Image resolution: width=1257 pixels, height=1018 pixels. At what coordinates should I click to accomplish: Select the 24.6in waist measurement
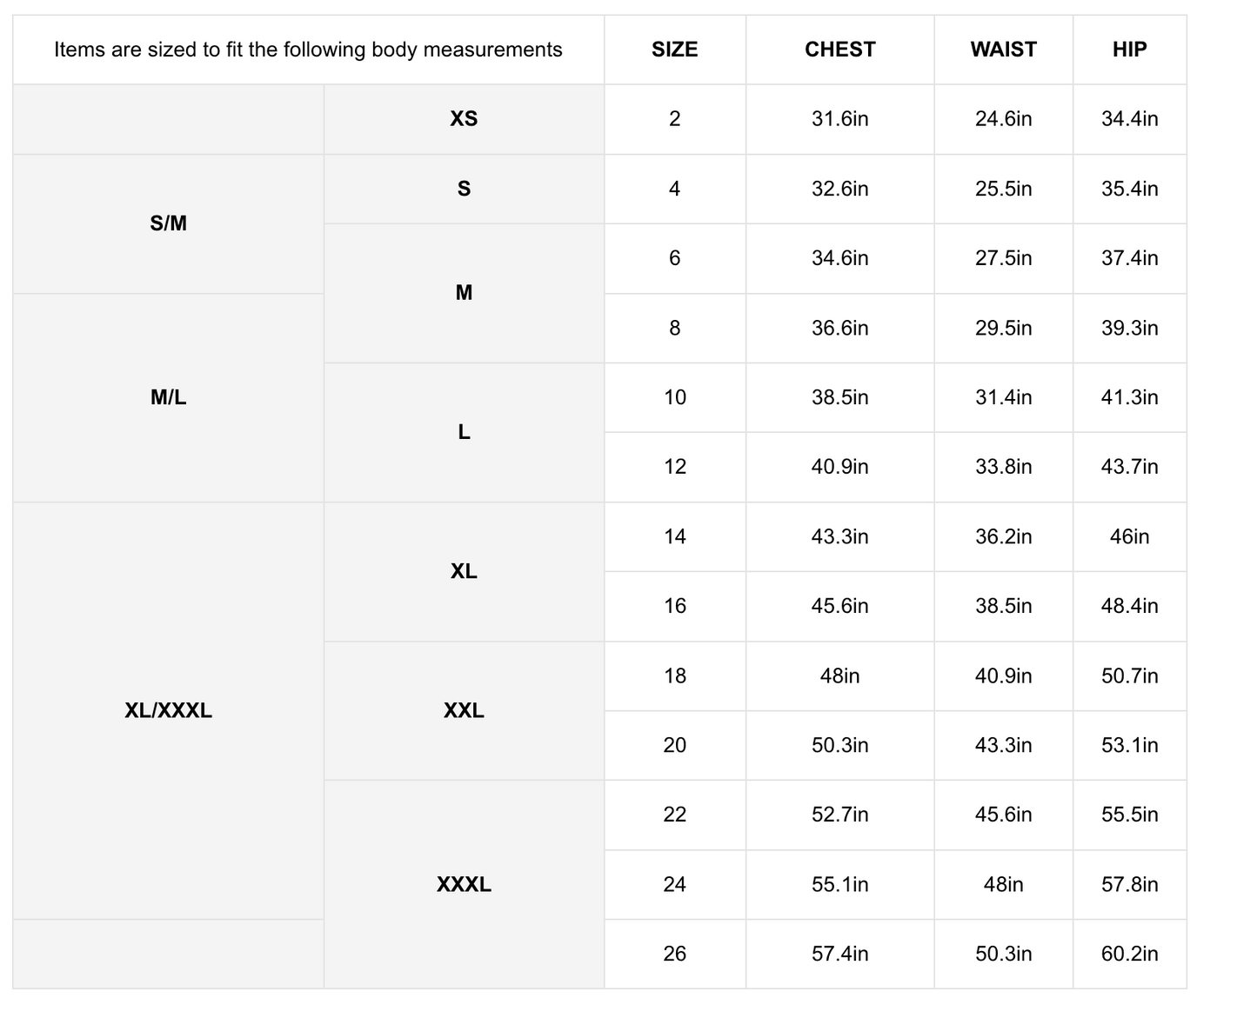1003,119
